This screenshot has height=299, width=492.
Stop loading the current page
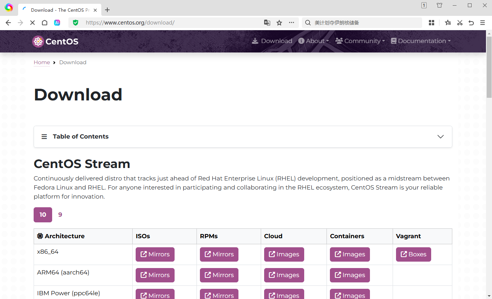click(32, 23)
